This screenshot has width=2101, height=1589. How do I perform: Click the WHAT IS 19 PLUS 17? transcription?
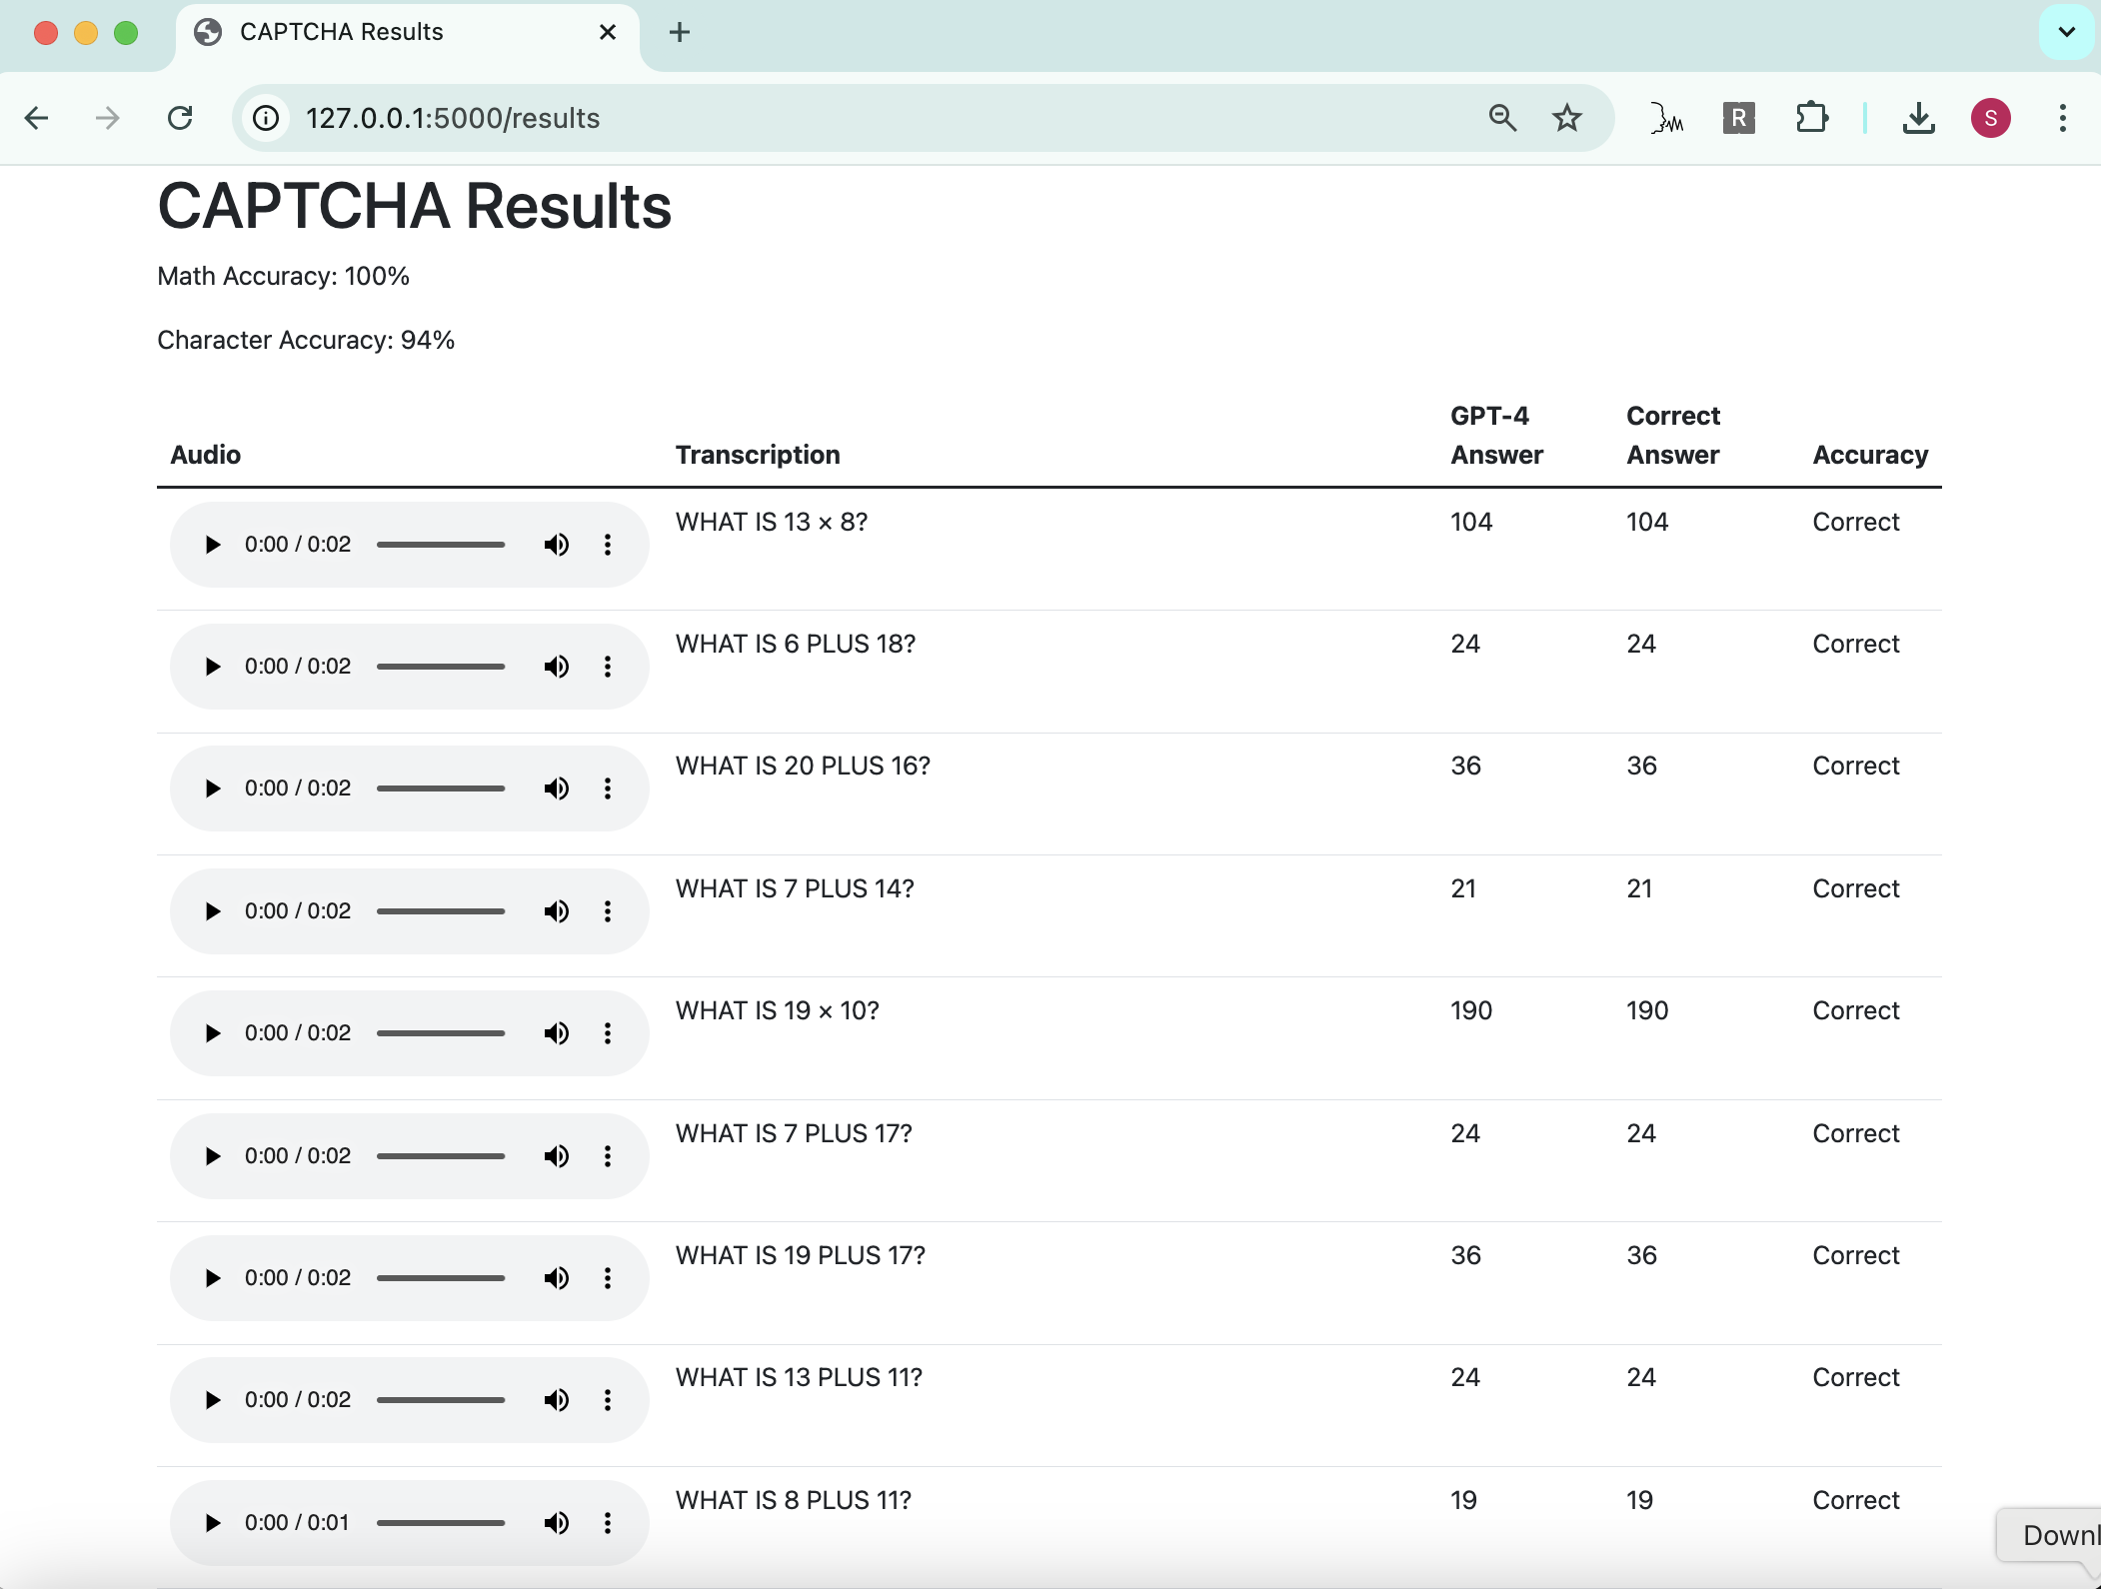pos(801,1255)
